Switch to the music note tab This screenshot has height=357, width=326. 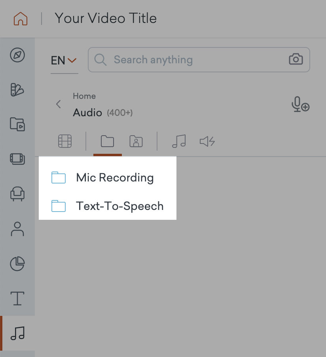click(x=179, y=141)
